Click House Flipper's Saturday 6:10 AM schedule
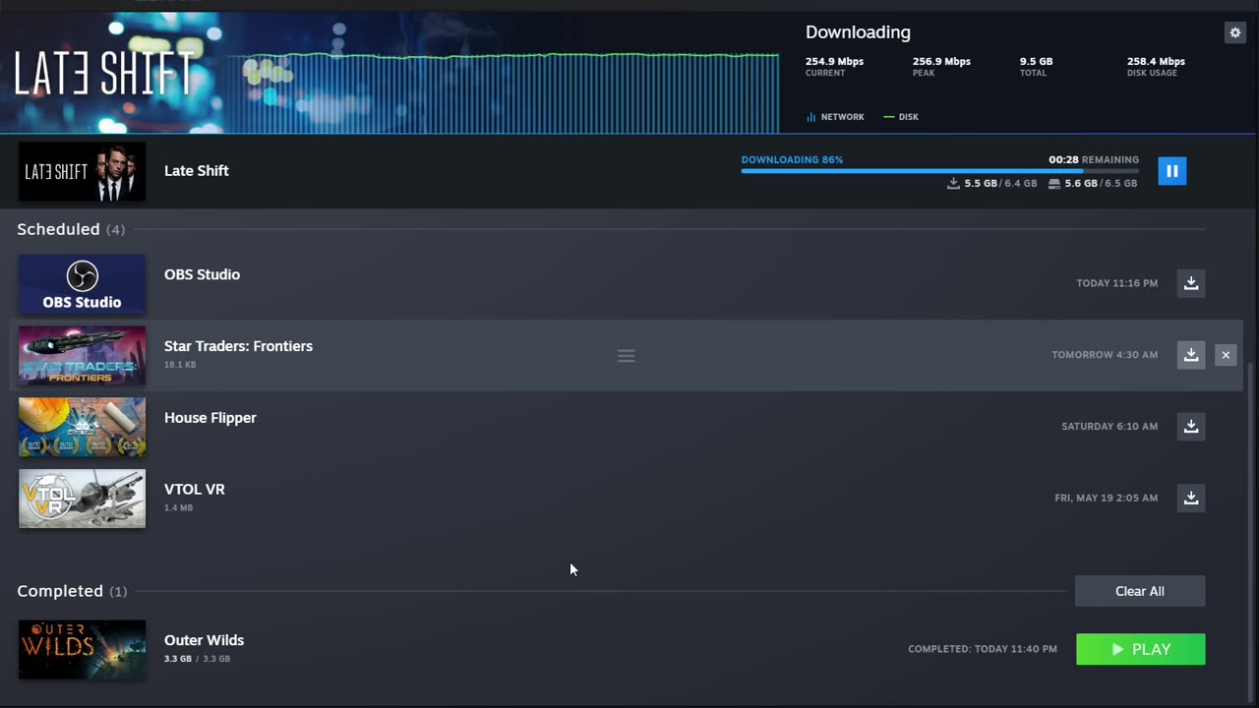Screen dimensions: 1259x708 [1109, 427]
